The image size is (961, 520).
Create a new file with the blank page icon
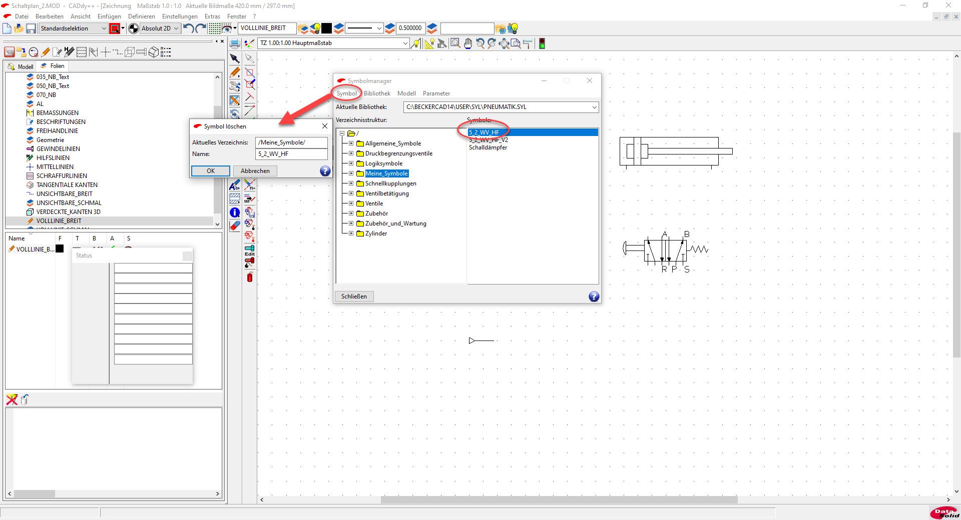(x=7, y=28)
